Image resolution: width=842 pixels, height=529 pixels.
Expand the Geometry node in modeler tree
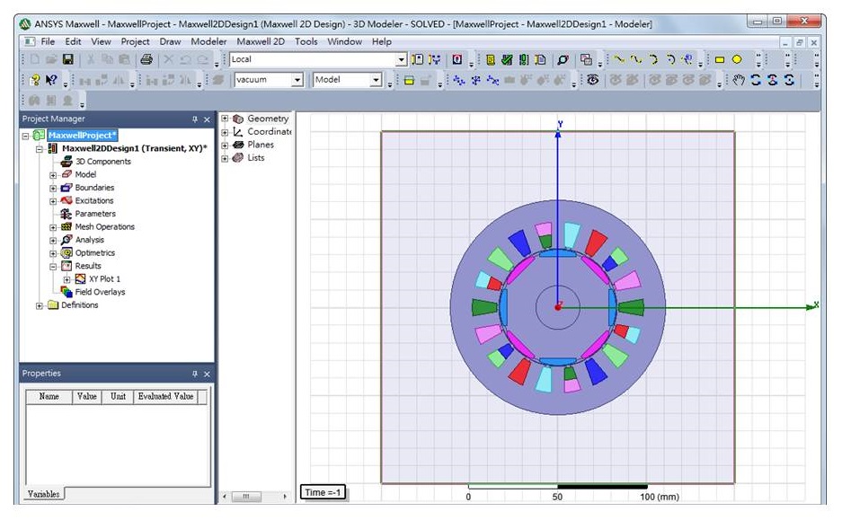(x=226, y=119)
